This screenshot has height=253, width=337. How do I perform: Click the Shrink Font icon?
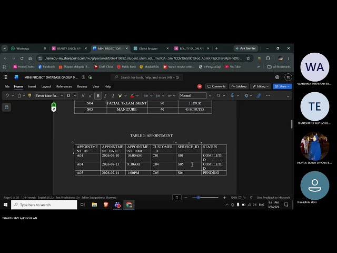[91, 95]
